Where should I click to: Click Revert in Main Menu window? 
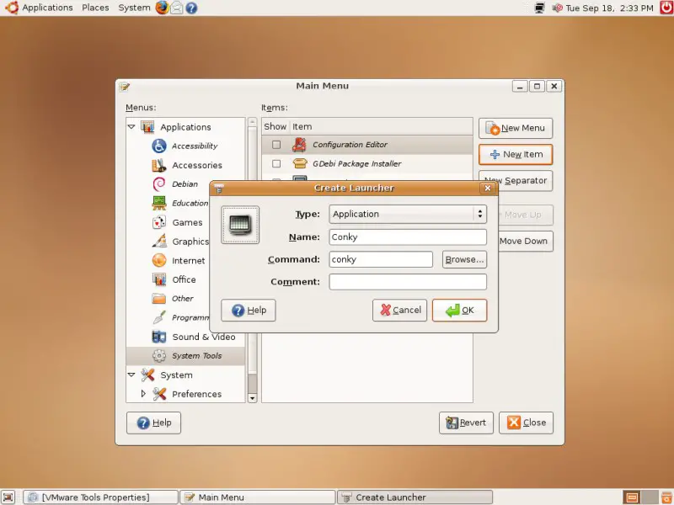tap(466, 423)
